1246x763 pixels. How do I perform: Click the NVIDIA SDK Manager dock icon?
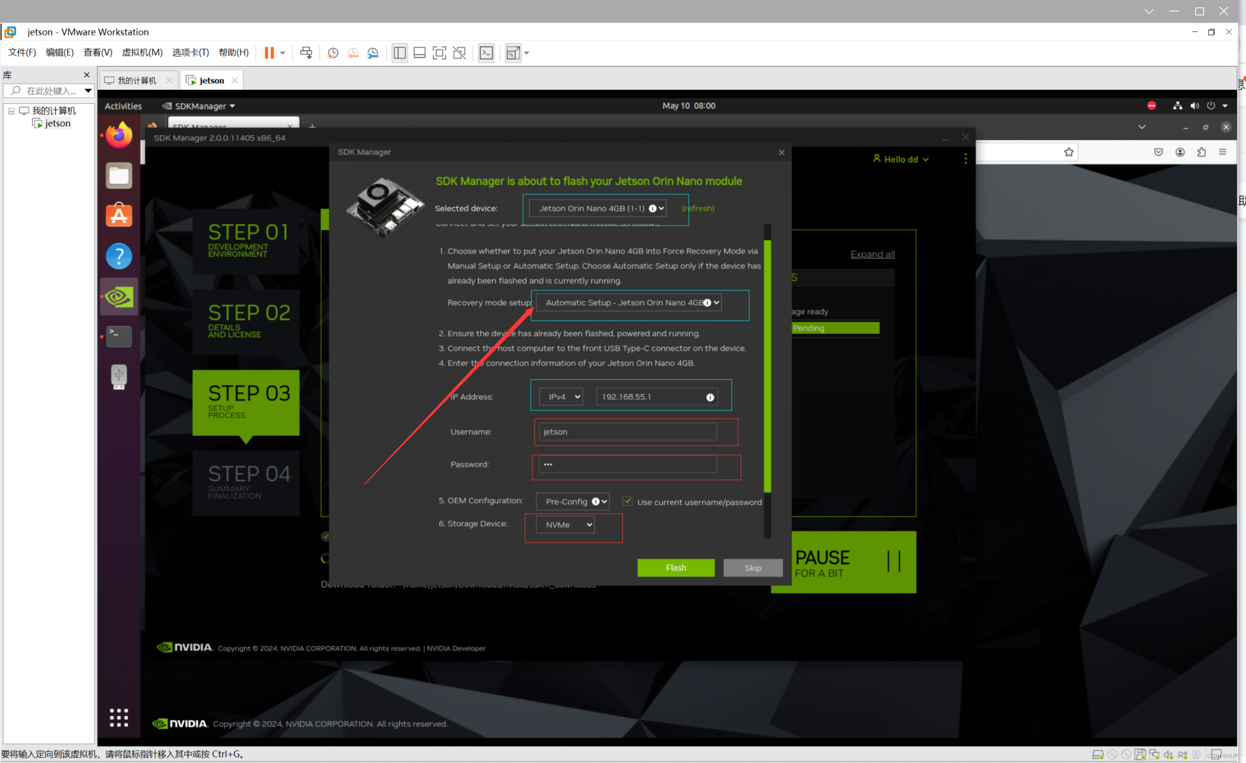click(119, 296)
